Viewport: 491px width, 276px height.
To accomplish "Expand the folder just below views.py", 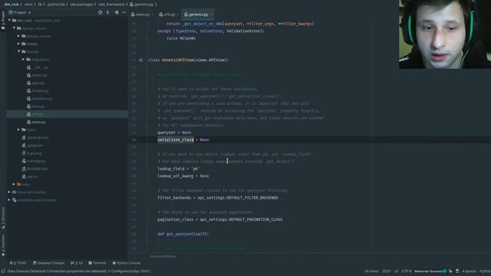I will pyautogui.click(x=18, y=130).
